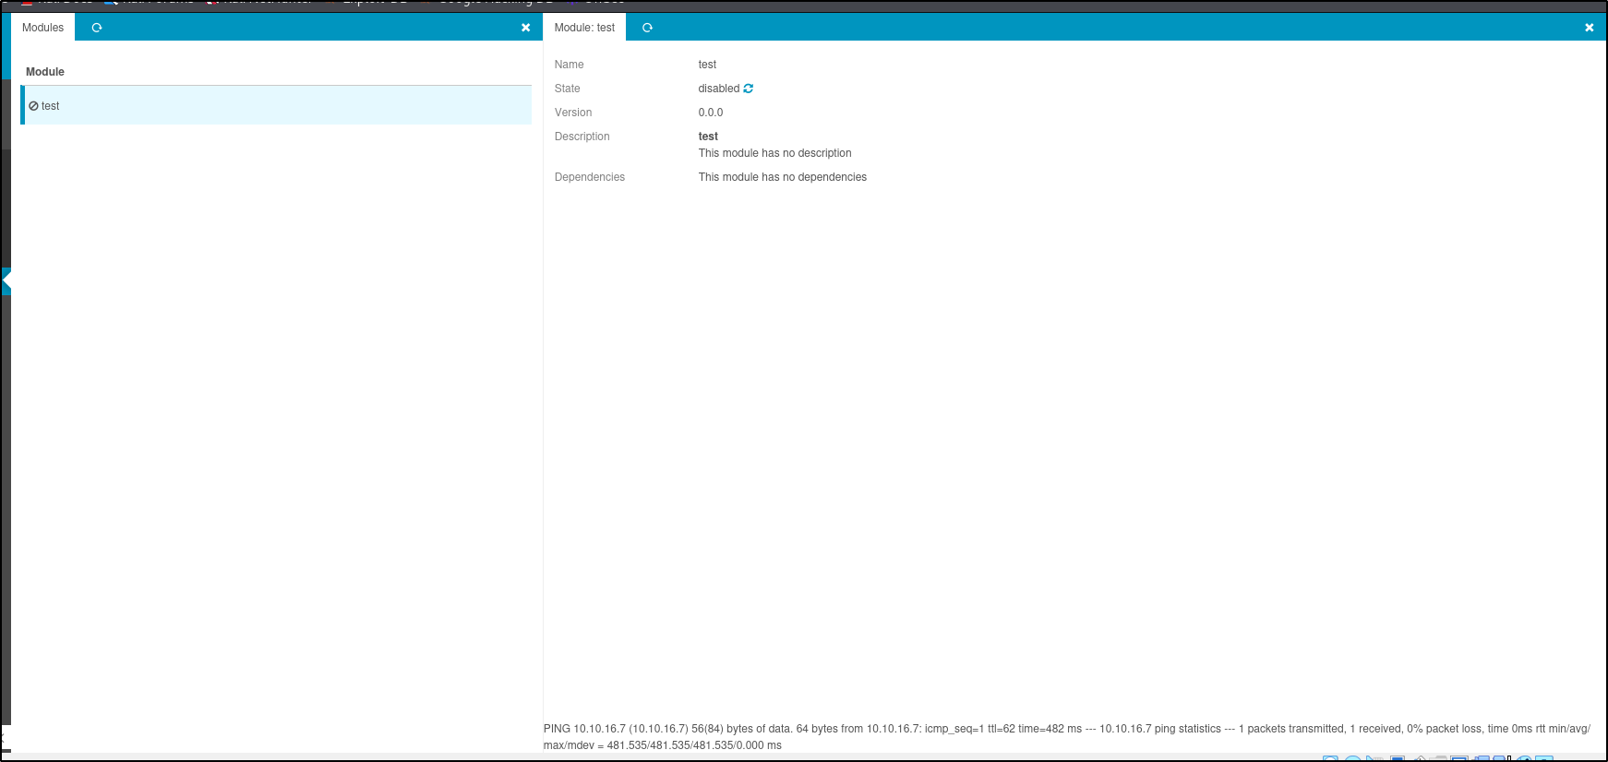Click the bold test description title

point(708,137)
